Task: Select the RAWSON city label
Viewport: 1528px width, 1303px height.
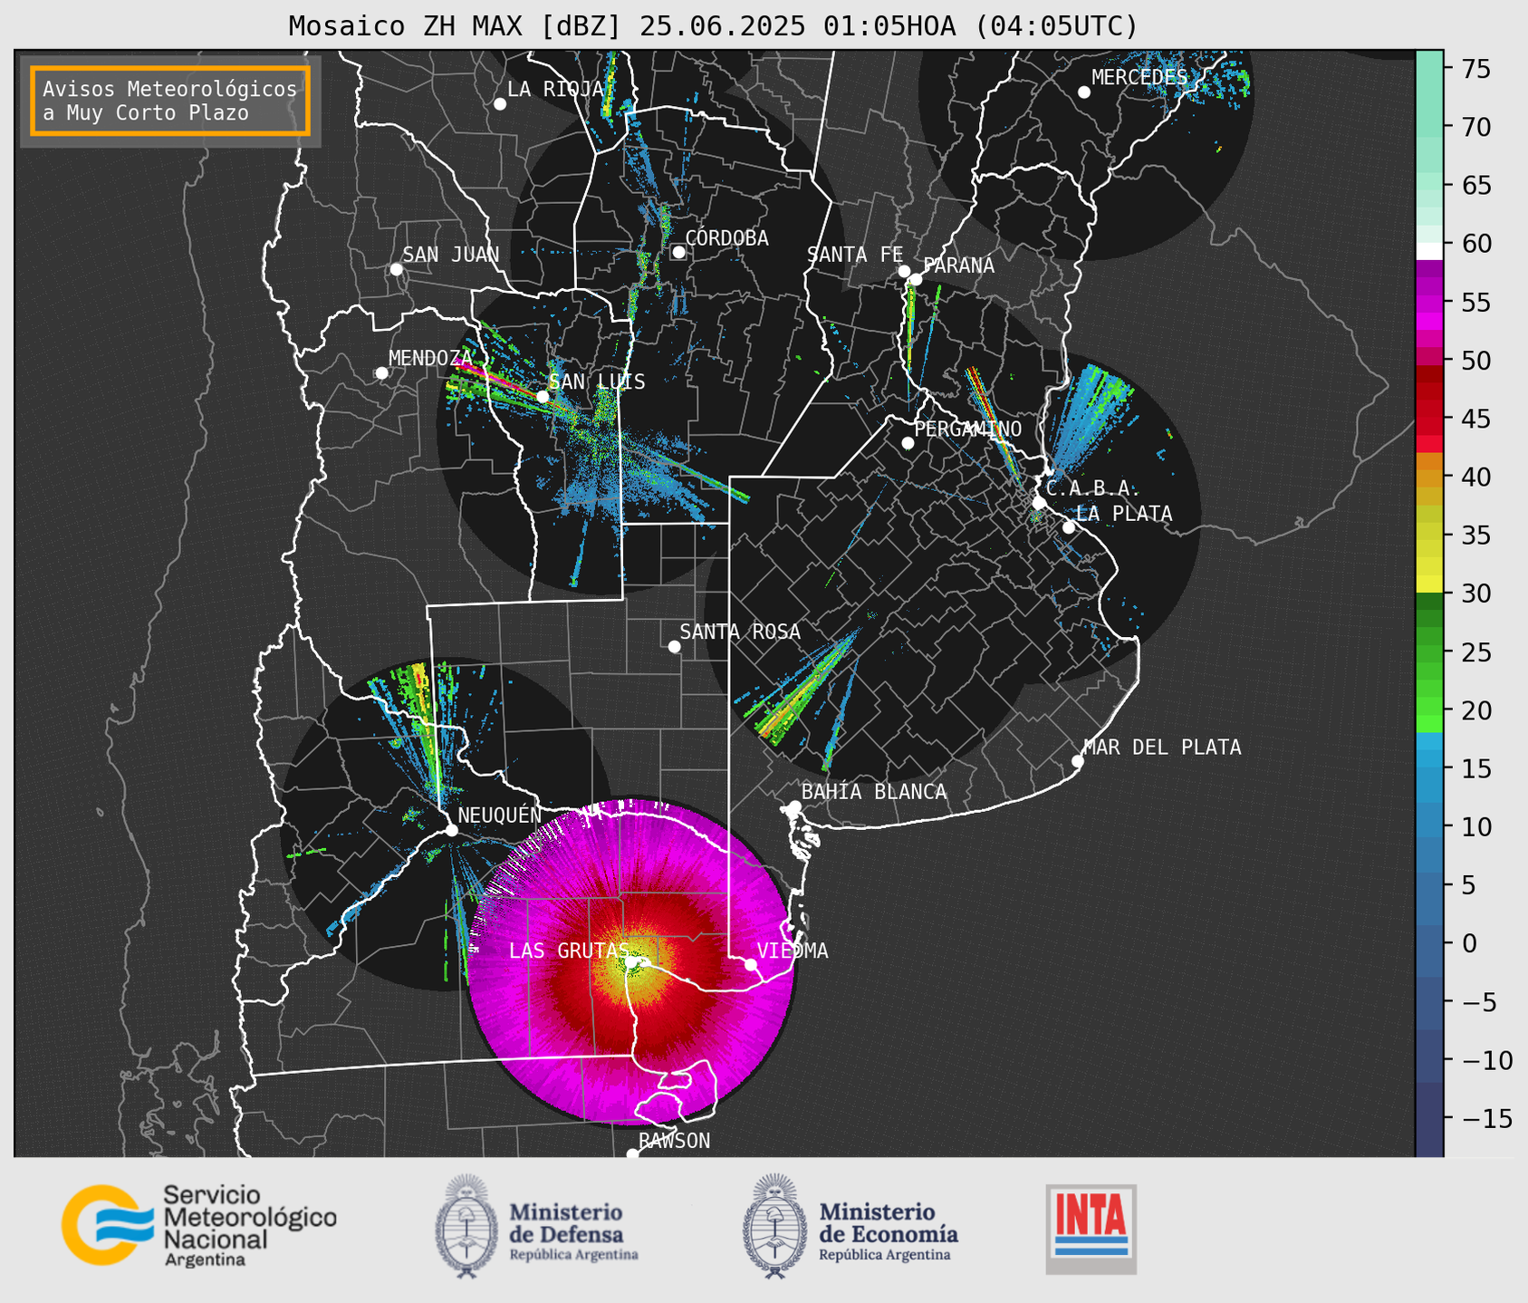Action: (675, 1141)
